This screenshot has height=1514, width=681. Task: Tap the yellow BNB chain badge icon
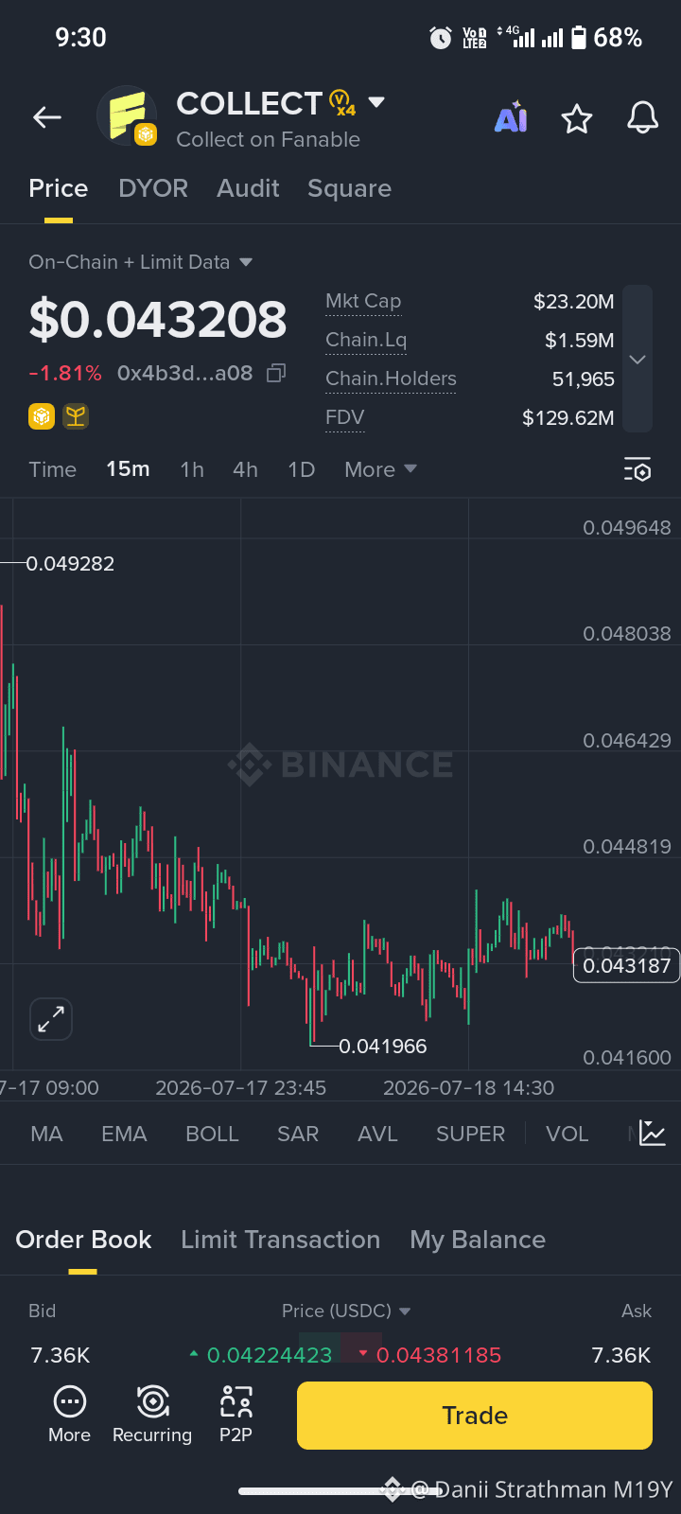(42, 416)
